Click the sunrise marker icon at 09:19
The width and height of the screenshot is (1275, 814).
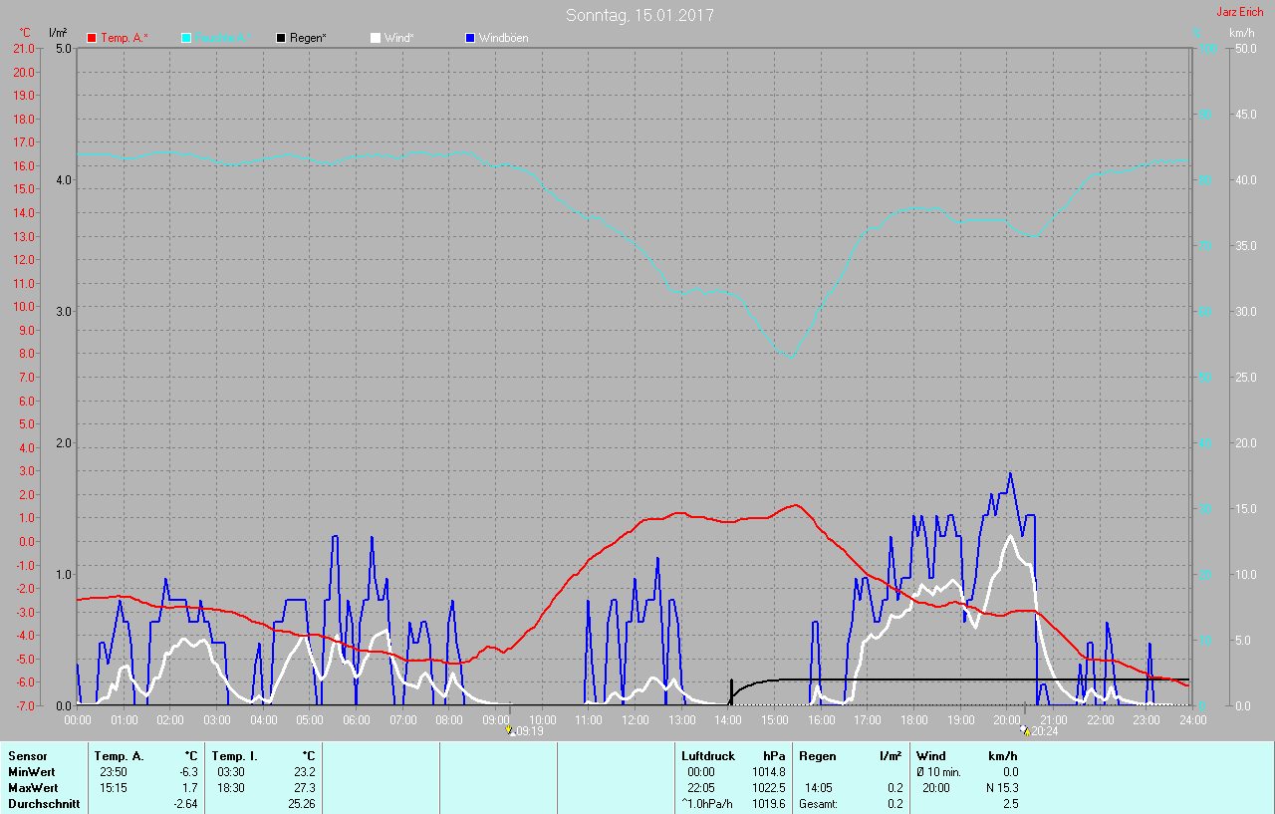[x=509, y=730]
